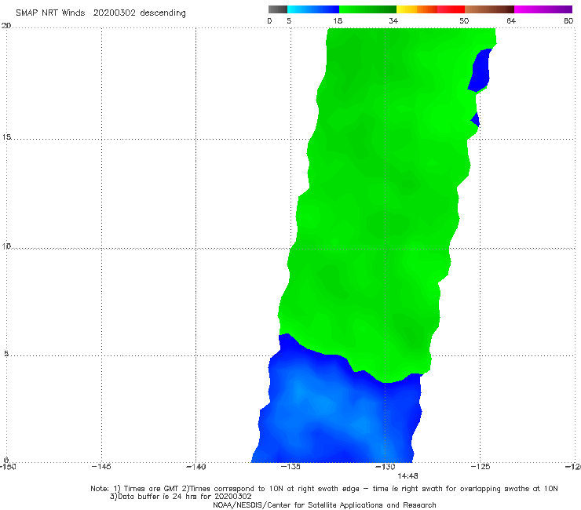Click the red segment of the color bar
The width and height of the screenshot is (581, 510).
451,9
